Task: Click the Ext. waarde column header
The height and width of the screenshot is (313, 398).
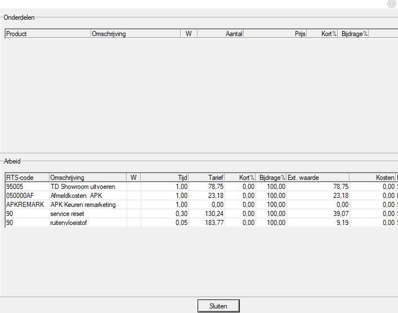Action: click(x=318, y=178)
